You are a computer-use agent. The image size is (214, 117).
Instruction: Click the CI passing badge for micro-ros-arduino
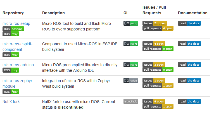[131, 65]
